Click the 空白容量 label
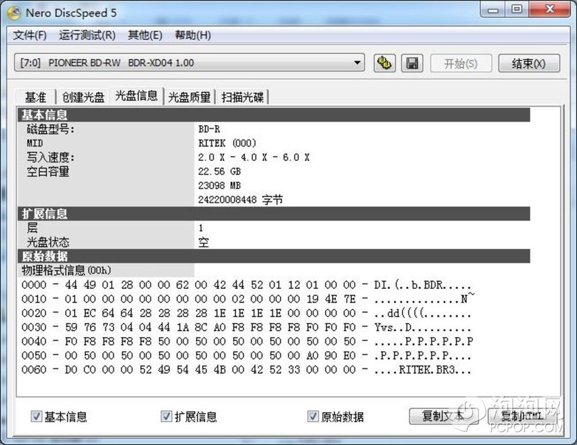The image size is (577, 445). click(x=48, y=171)
